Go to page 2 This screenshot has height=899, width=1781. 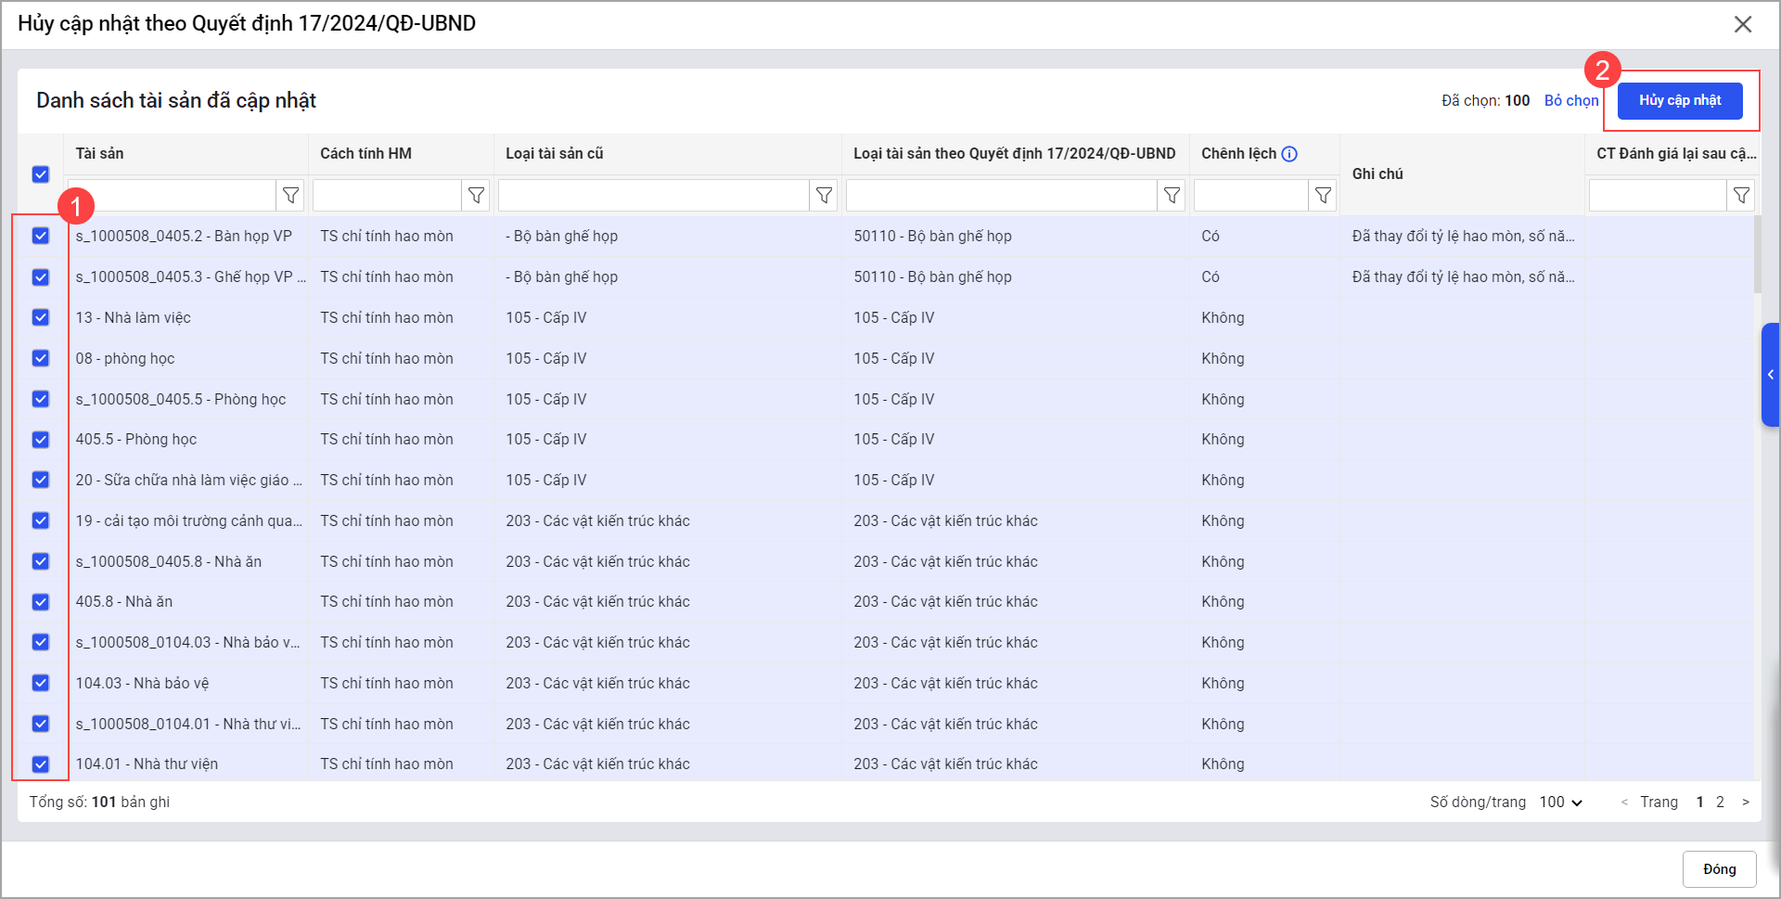click(x=1720, y=802)
